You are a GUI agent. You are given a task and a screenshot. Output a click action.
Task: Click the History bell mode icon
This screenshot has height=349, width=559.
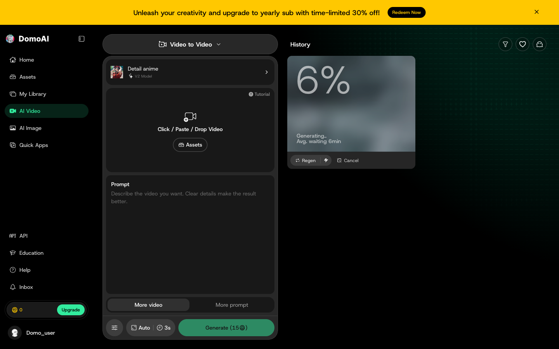click(540, 44)
